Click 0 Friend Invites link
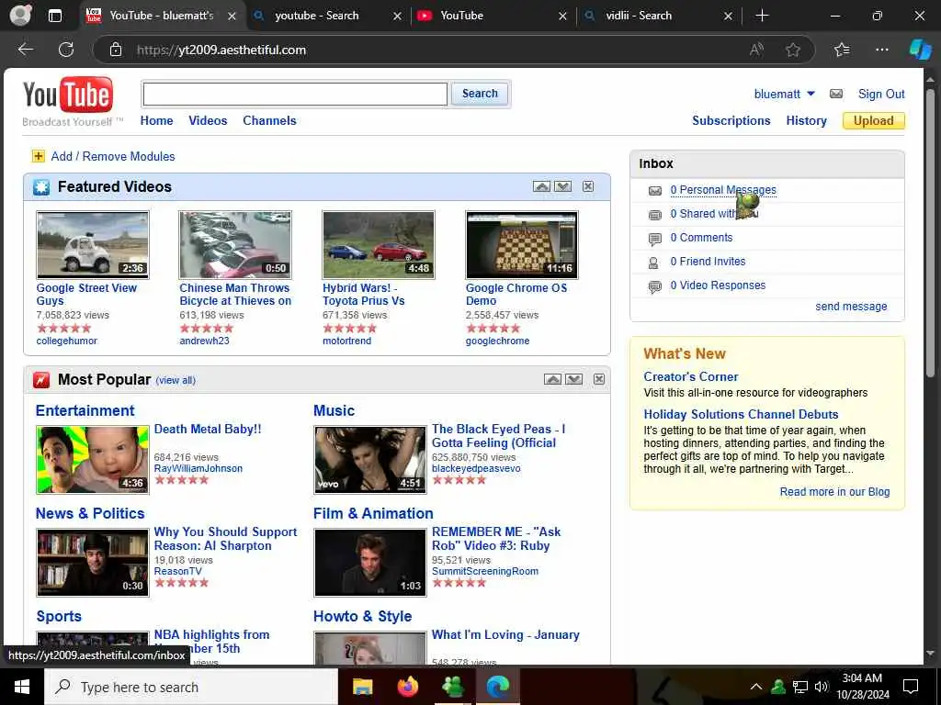The height and width of the screenshot is (705, 941). [708, 262]
